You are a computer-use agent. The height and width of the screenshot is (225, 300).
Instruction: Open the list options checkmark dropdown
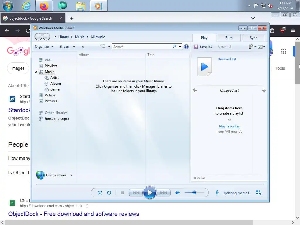tap(261, 47)
